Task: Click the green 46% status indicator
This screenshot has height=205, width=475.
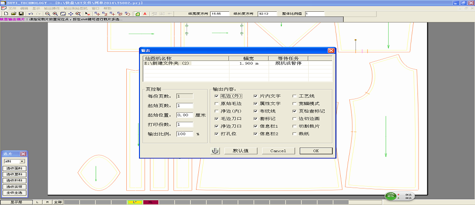Action: coord(391,196)
